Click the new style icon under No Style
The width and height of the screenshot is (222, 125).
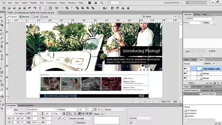pos(131,123)
